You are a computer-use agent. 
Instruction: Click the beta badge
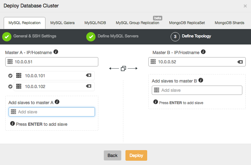(158, 18)
